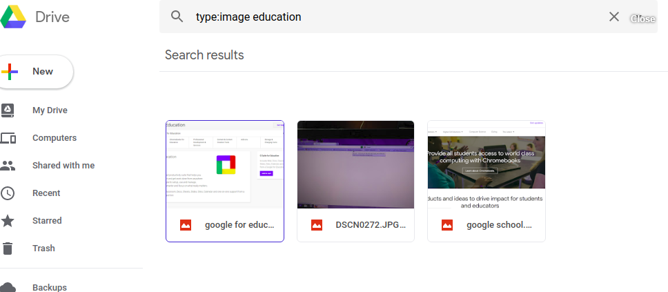Select the DSCN0272.JPG image thumbnail
Screen dimensions: 668x292
coord(355,164)
